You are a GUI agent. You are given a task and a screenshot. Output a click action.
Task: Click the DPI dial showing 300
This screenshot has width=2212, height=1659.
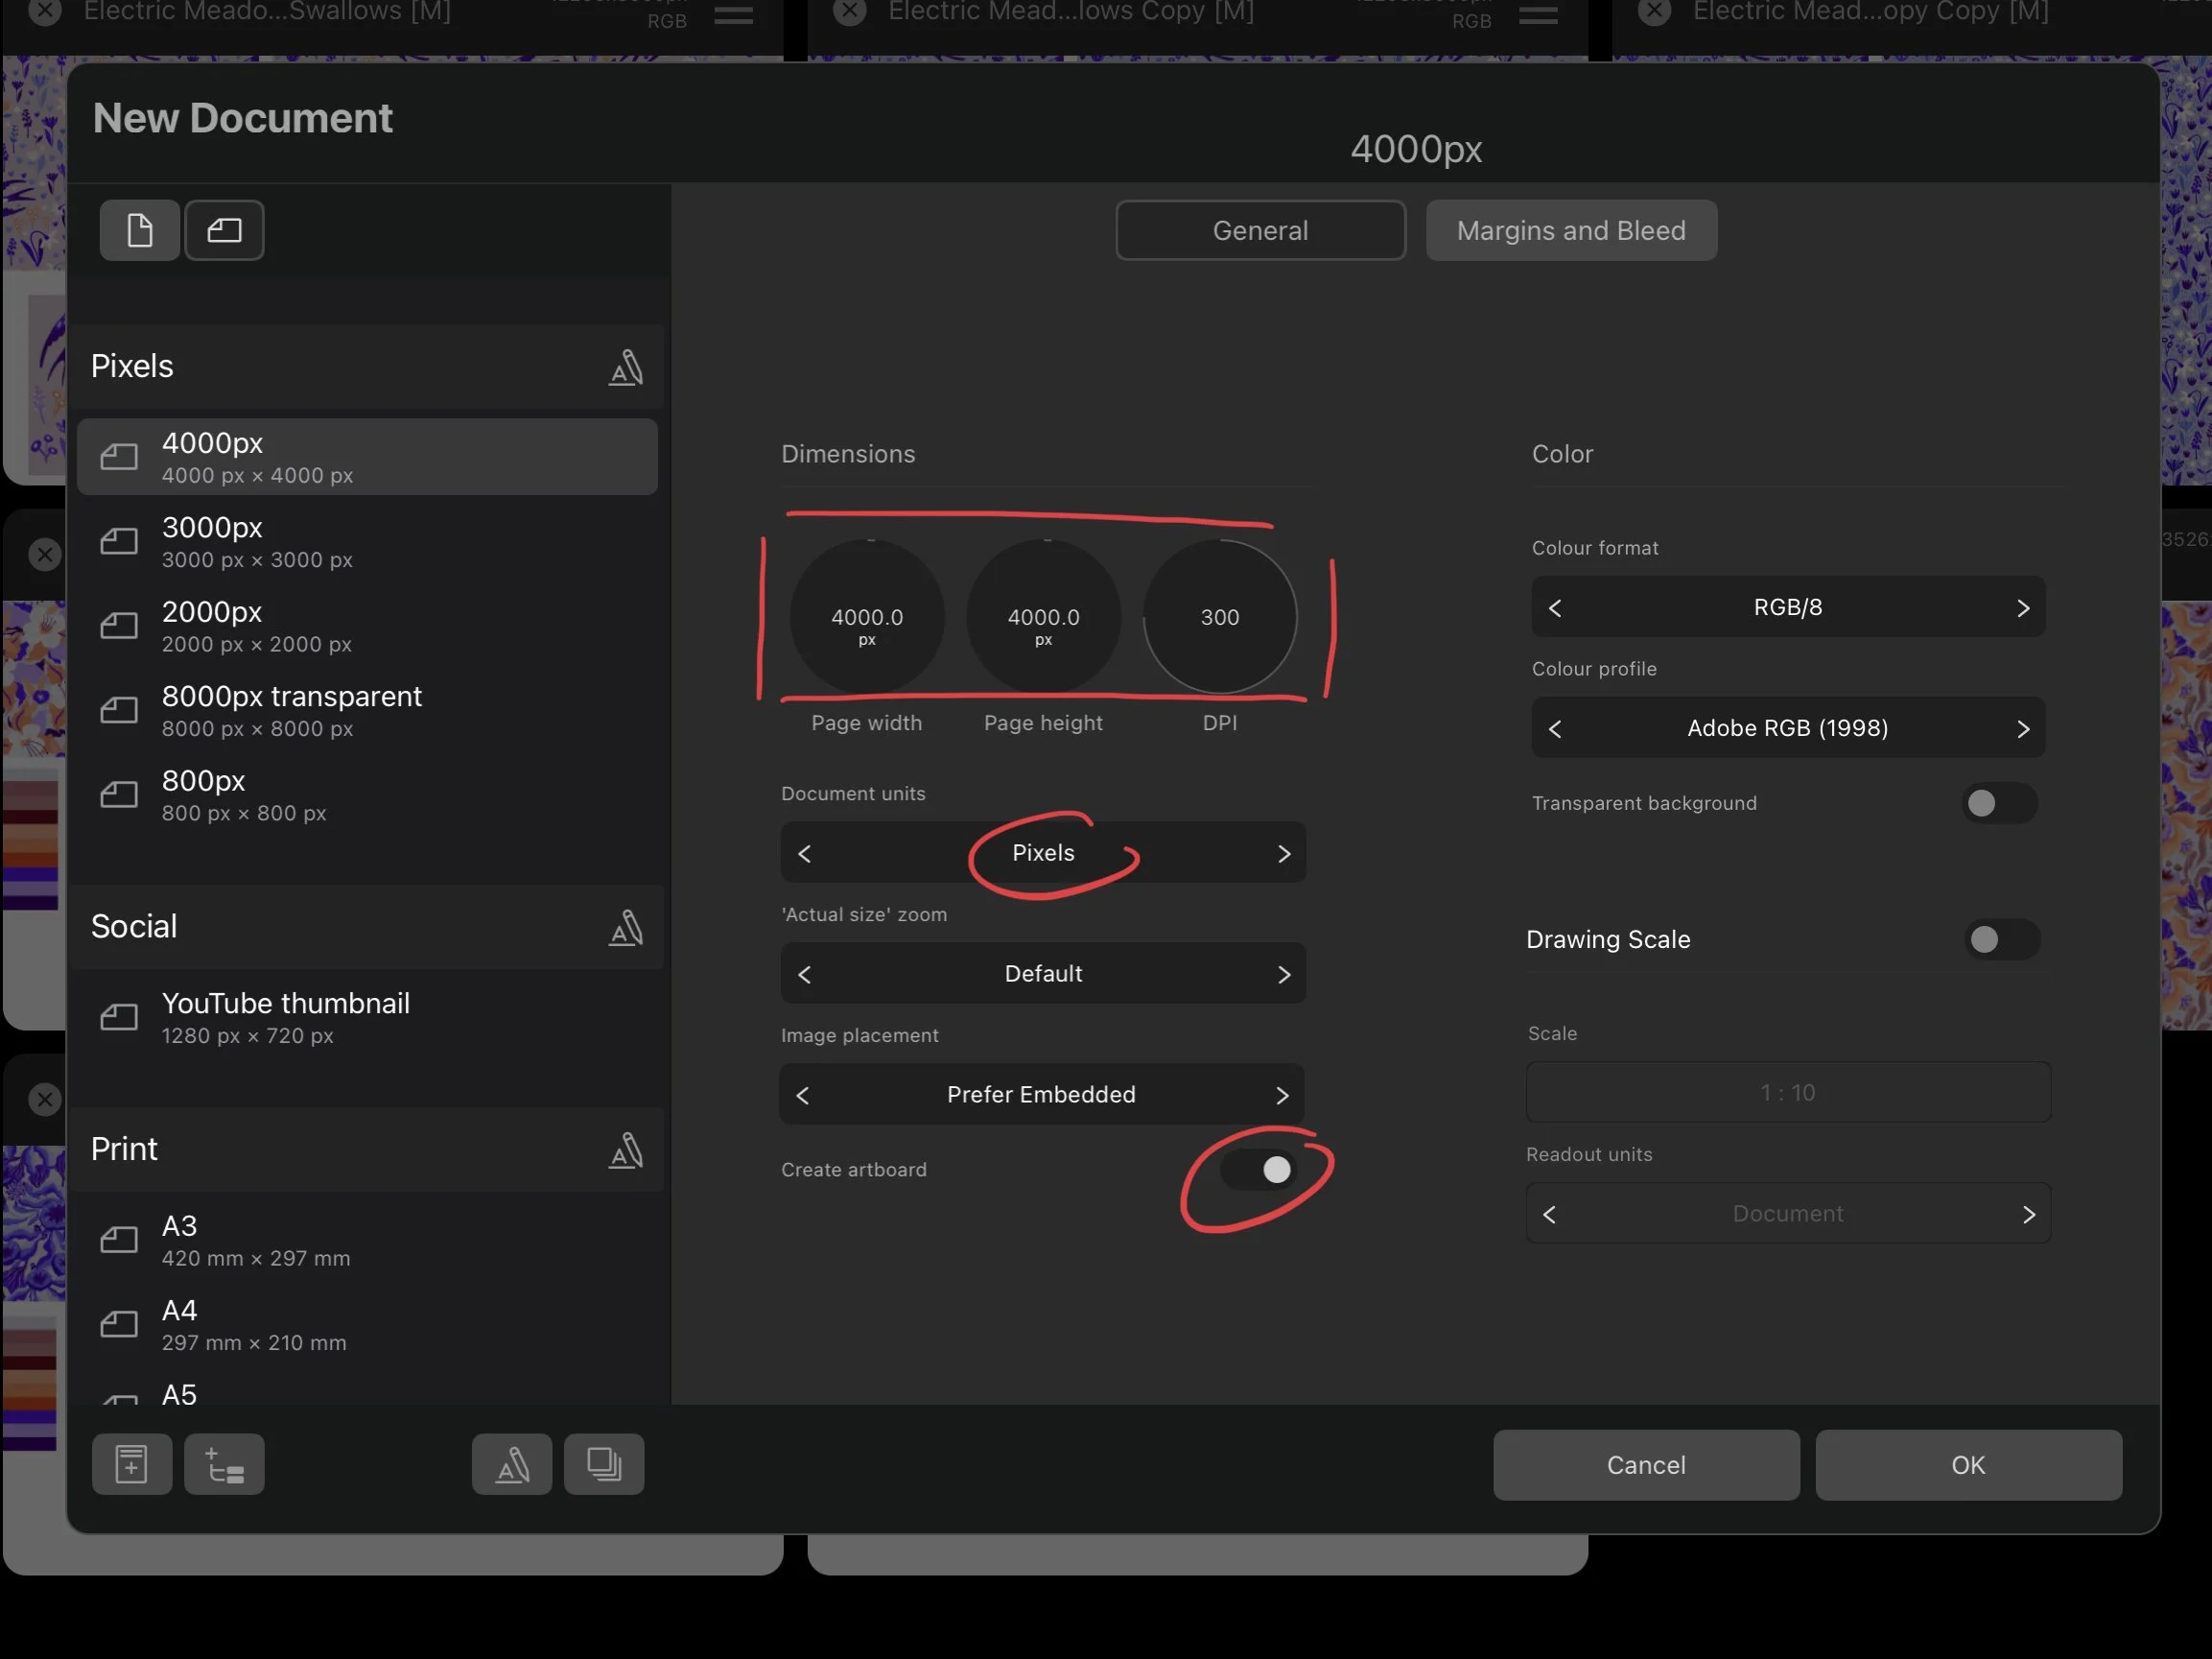(1219, 617)
